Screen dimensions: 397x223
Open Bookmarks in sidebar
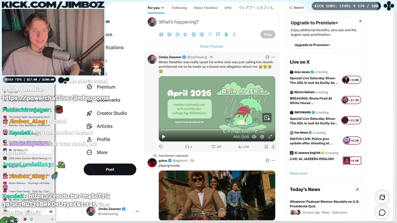point(103,100)
